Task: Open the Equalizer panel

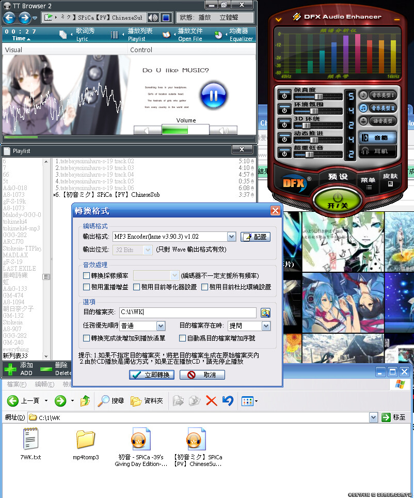Action: point(235,35)
